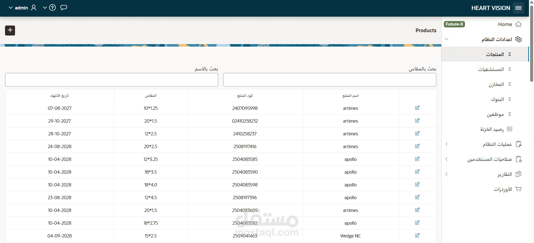Screen dimensions: 534x243
Task: Expand the صلاحيات المستخدمين section chevron
Action: tap(447, 159)
